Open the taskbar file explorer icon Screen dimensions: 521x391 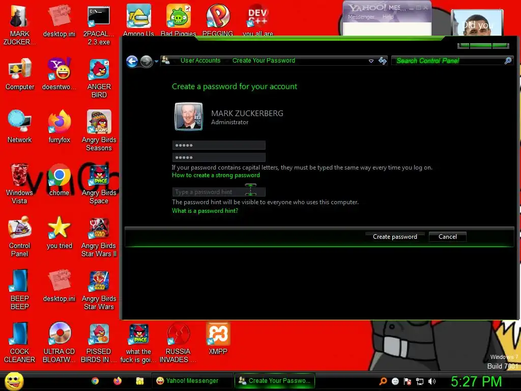pyautogui.click(x=139, y=381)
